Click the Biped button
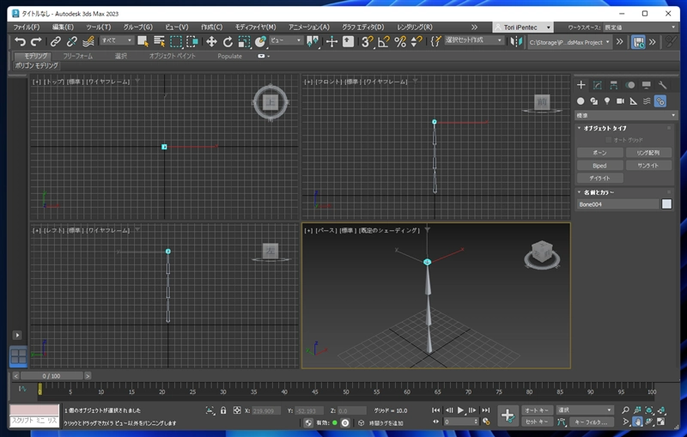Image resolution: width=687 pixels, height=437 pixels. click(x=599, y=166)
